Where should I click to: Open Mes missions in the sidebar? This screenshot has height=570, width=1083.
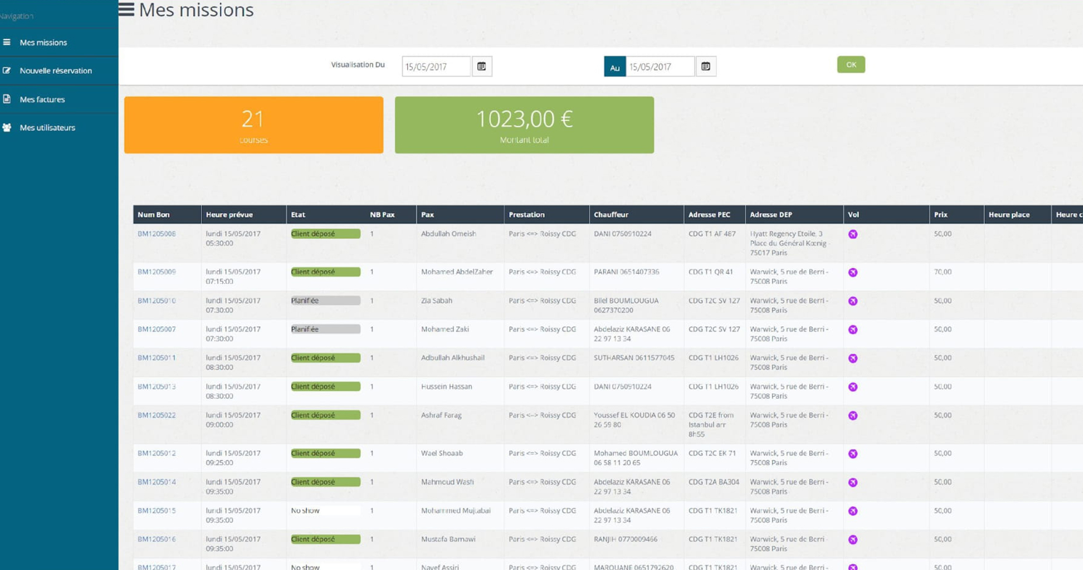click(43, 43)
